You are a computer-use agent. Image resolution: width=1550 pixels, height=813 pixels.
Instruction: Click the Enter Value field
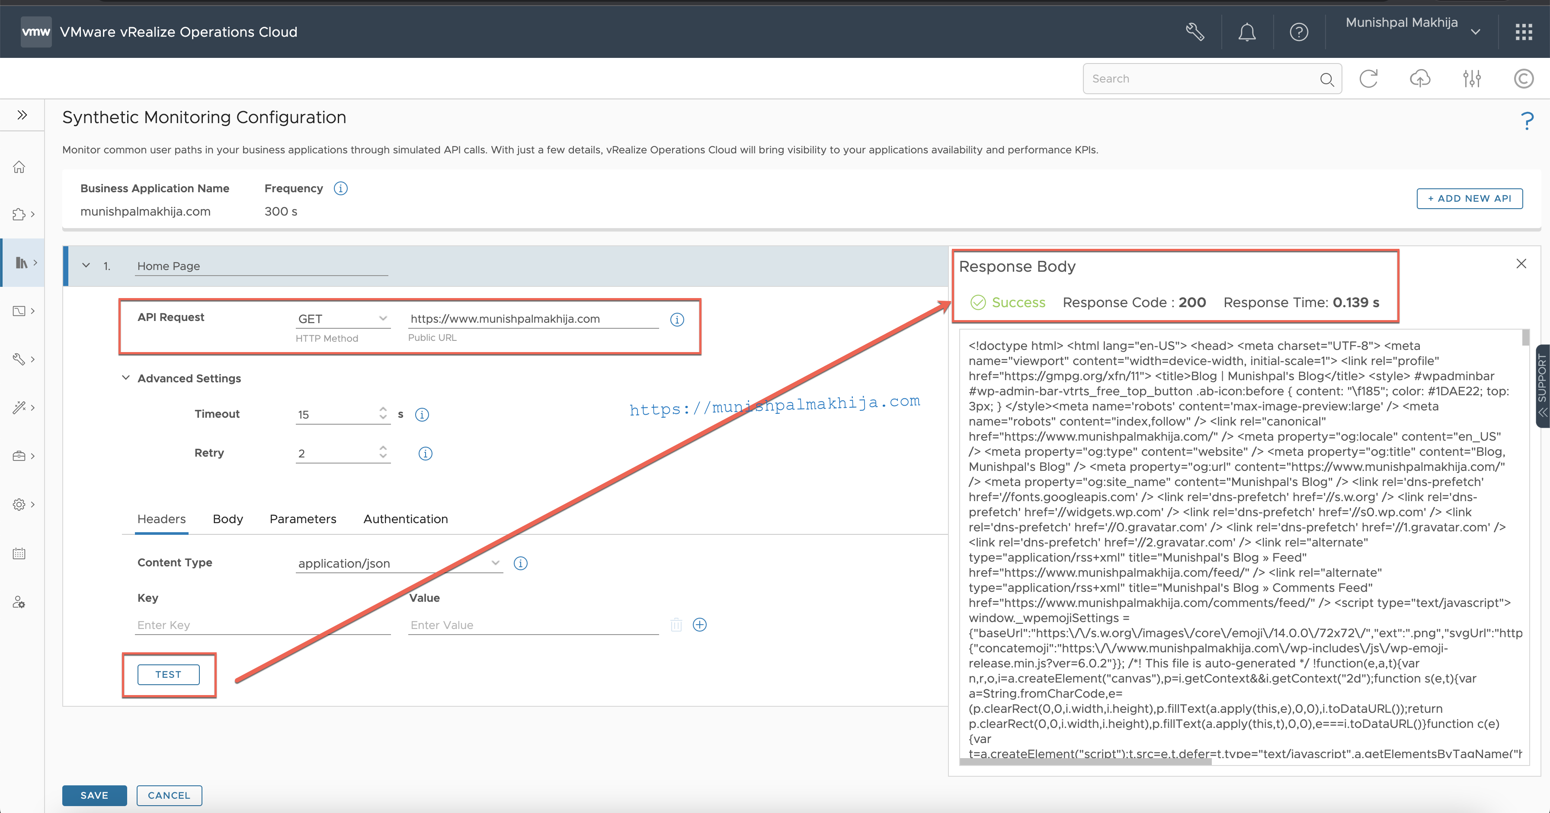(533, 625)
